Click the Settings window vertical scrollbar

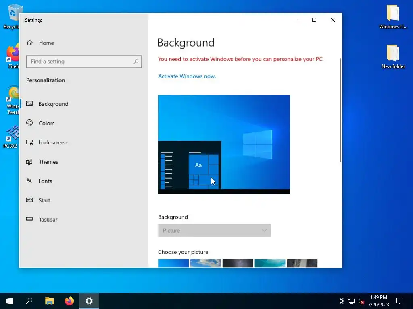click(340, 110)
